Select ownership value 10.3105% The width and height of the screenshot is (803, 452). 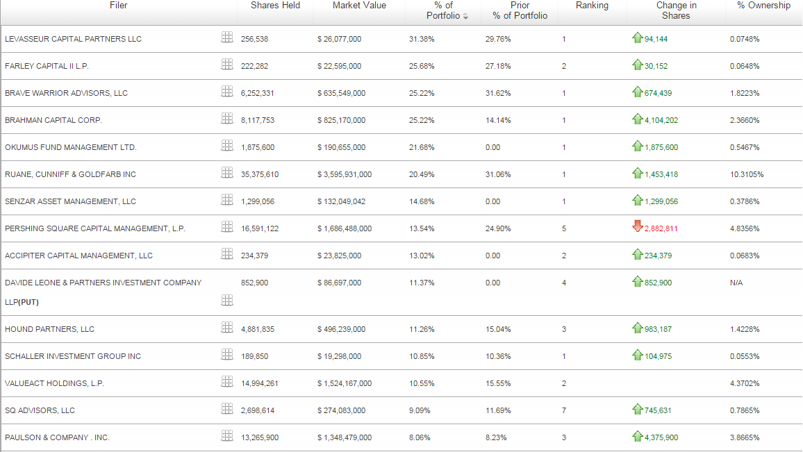click(x=747, y=174)
